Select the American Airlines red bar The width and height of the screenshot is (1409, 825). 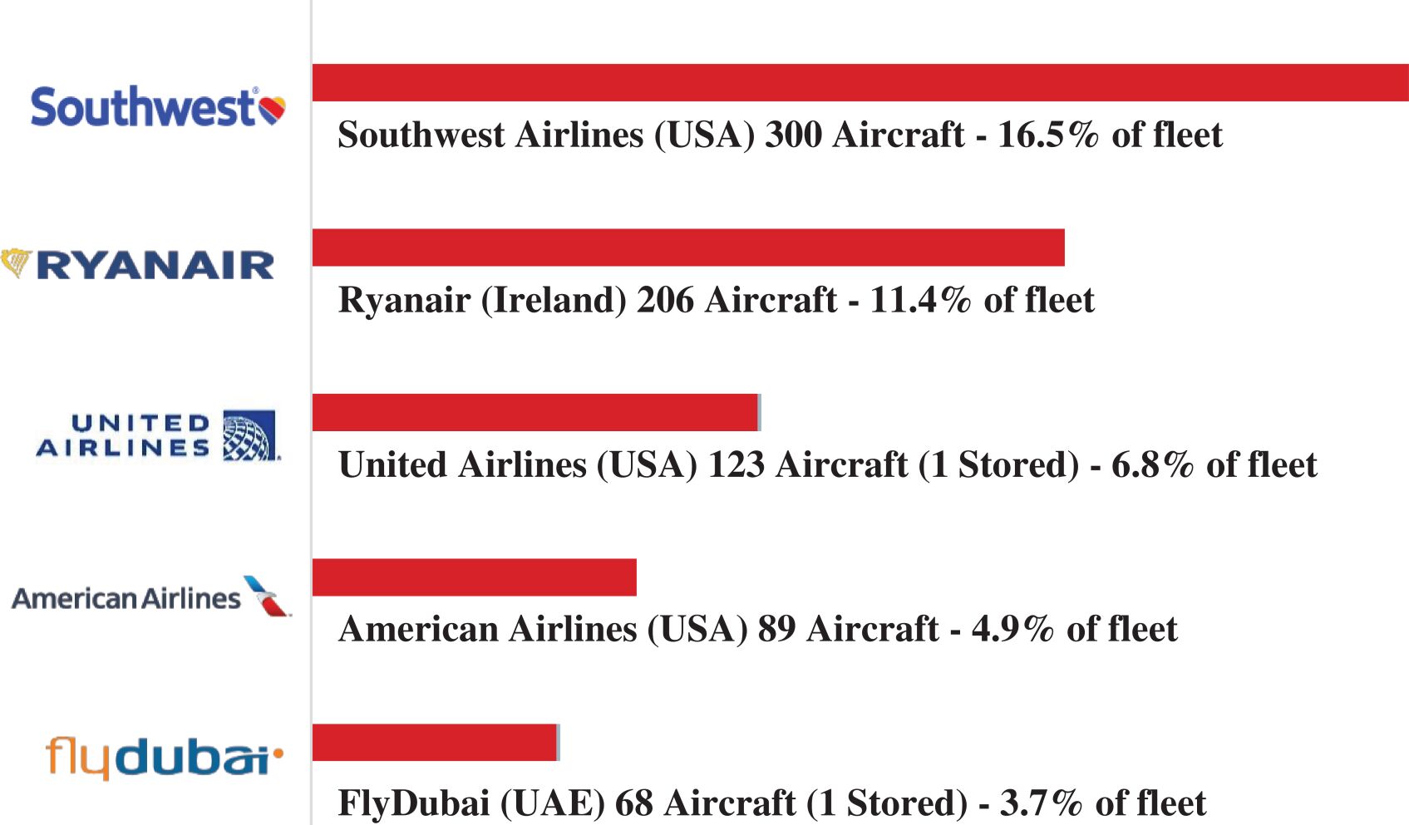[x=474, y=577]
